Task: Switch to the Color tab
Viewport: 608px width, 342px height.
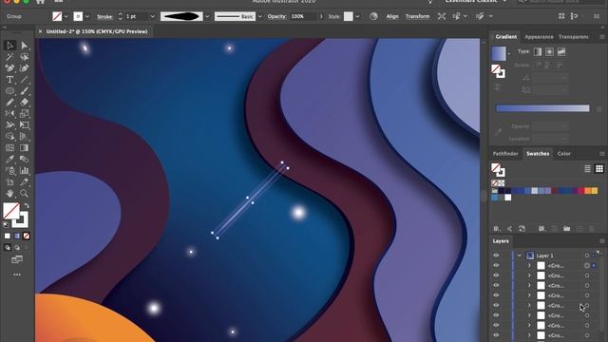Action: tap(563, 154)
